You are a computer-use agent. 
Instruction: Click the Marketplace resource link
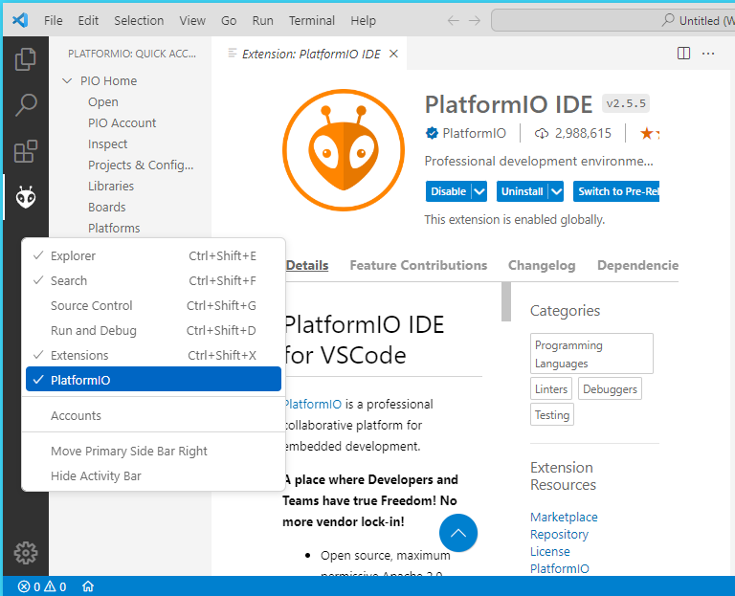click(564, 517)
